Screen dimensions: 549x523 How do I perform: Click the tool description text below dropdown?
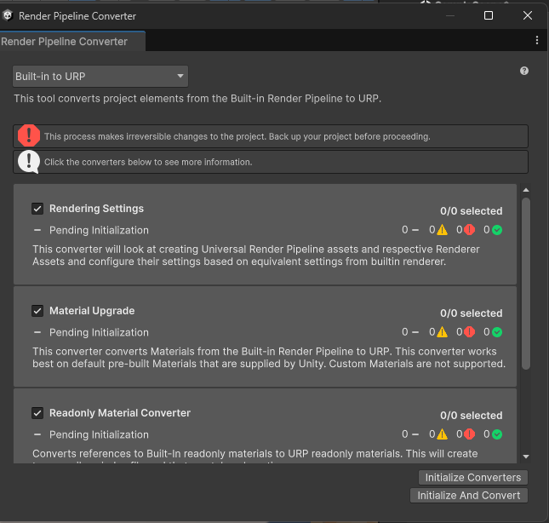click(197, 99)
